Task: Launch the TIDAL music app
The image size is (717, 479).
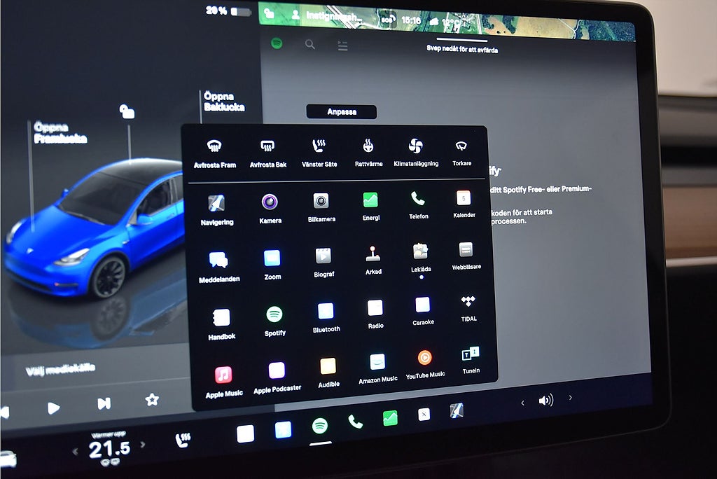Action: [468, 303]
